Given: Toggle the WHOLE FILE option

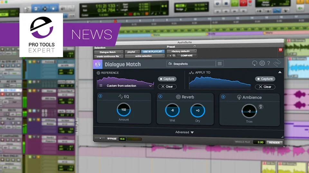Looking at the screenshot, I should (x=242, y=142).
